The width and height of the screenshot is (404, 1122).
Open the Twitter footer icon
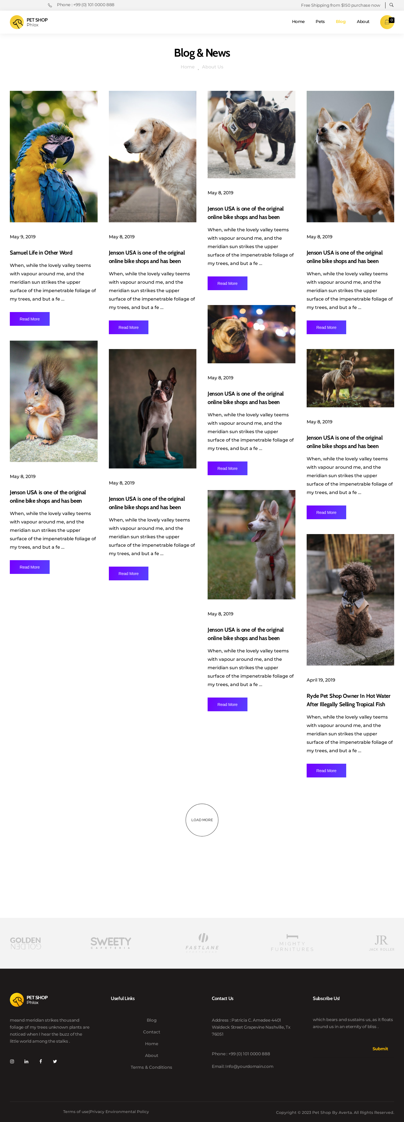(55, 1061)
